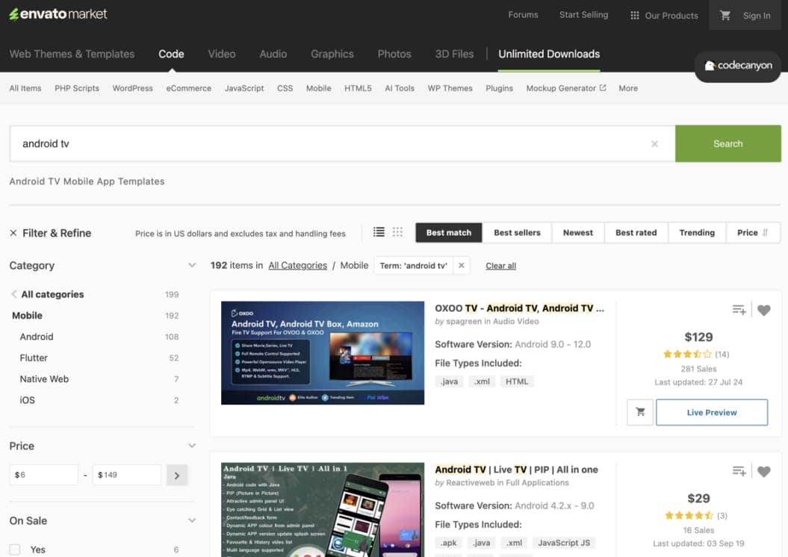Collapse the Price filter section
Viewport: 788px width, 557px height.
pos(192,446)
